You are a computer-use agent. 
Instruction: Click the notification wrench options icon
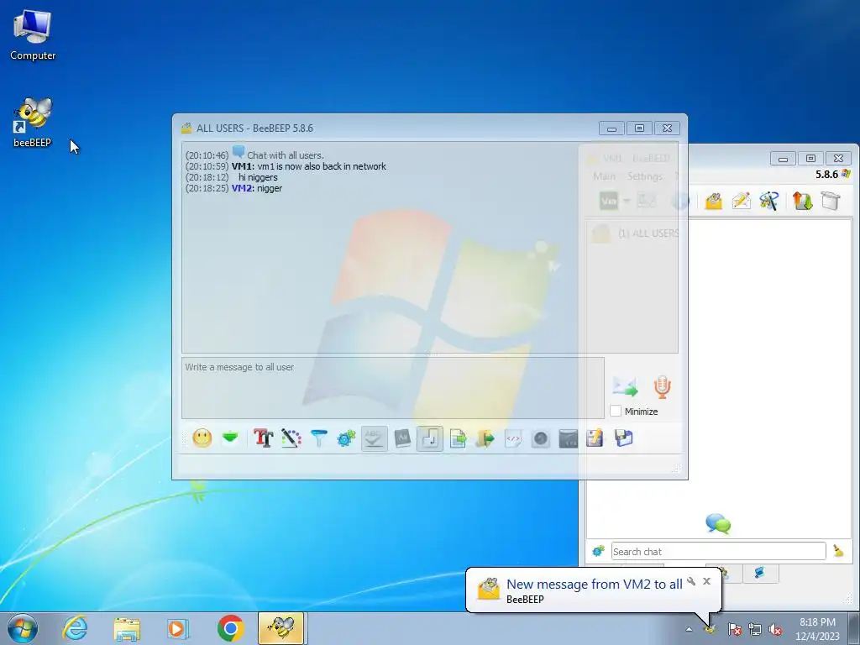(x=691, y=581)
